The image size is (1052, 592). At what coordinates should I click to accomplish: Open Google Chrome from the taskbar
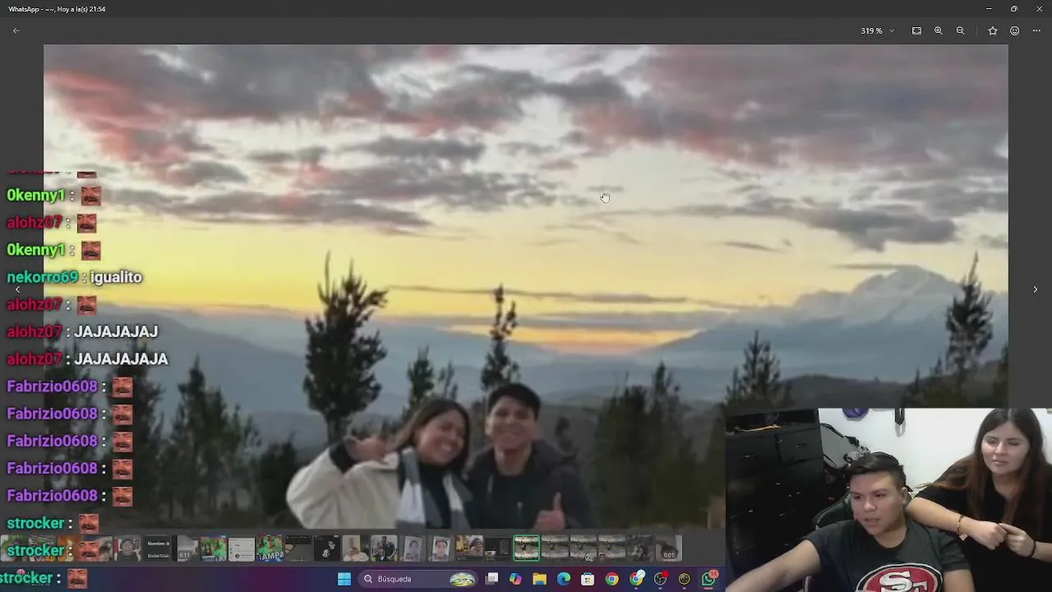[612, 579]
